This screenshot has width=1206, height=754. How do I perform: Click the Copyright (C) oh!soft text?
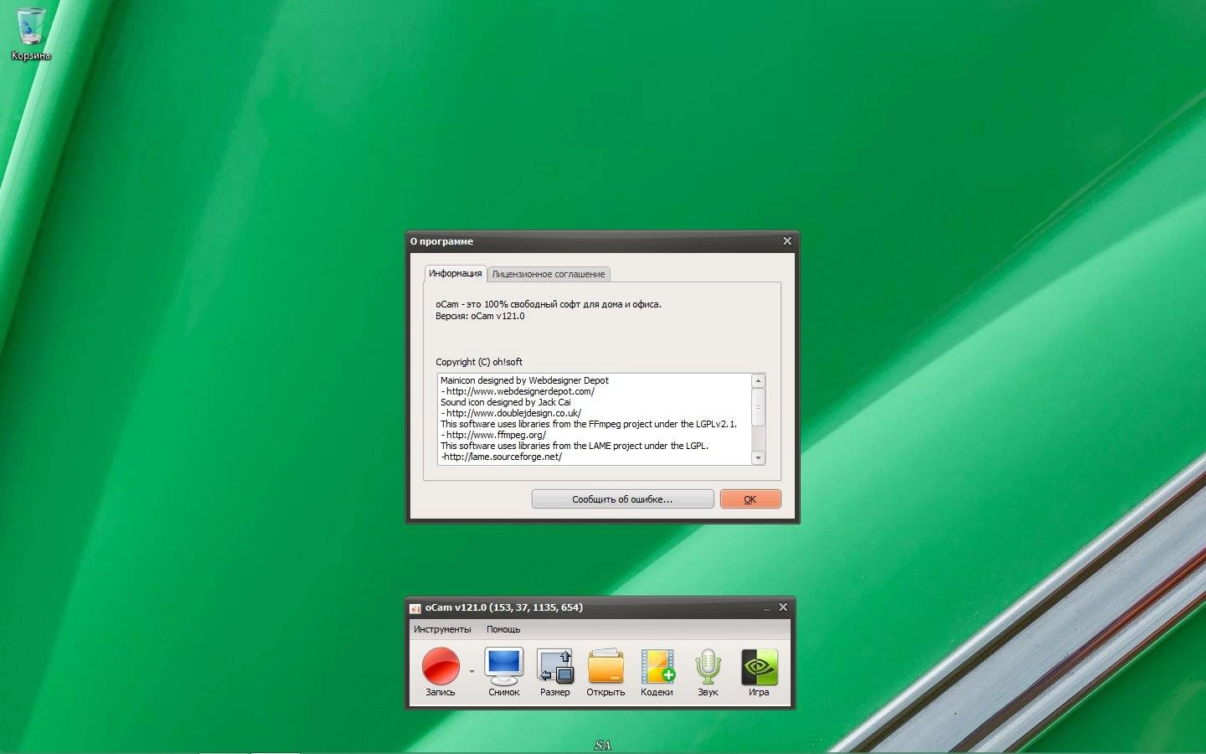click(479, 362)
